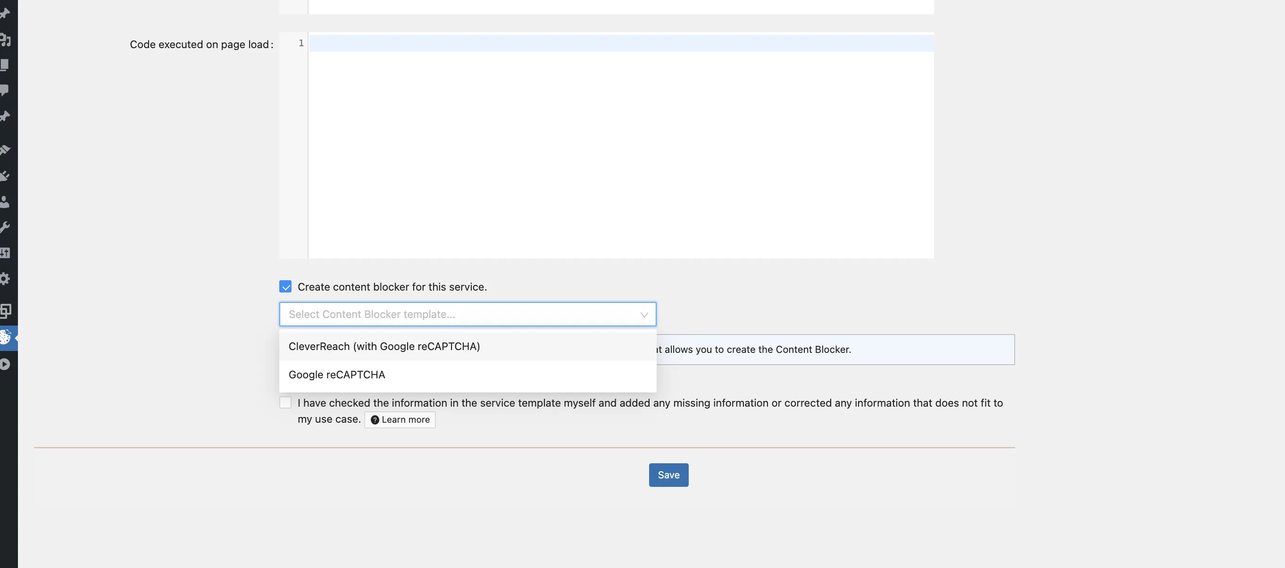Check the 'I have checked the information' box

285,402
